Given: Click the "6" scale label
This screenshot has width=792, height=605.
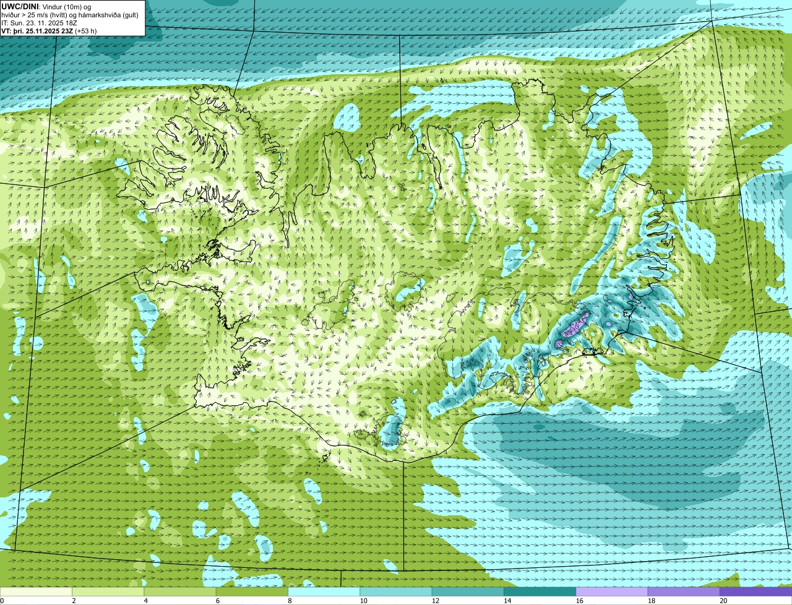Looking at the screenshot, I should click(218, 601).
